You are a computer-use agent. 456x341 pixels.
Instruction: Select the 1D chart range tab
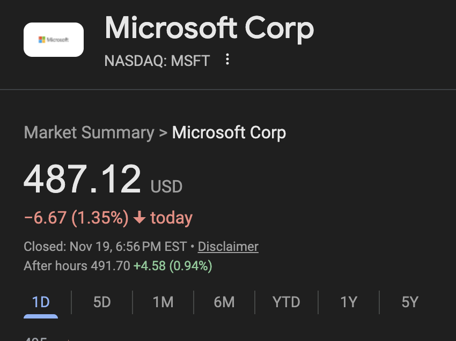click(41, 302)
